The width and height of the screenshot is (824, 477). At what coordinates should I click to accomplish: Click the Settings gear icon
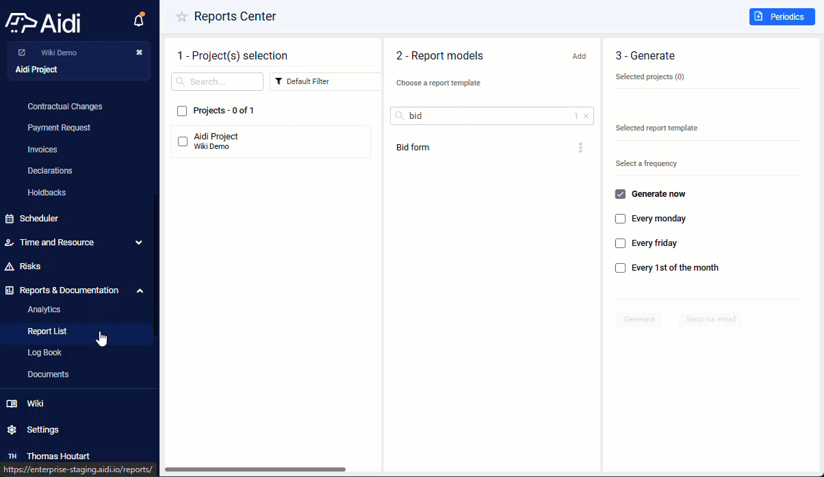click(12, 430)
